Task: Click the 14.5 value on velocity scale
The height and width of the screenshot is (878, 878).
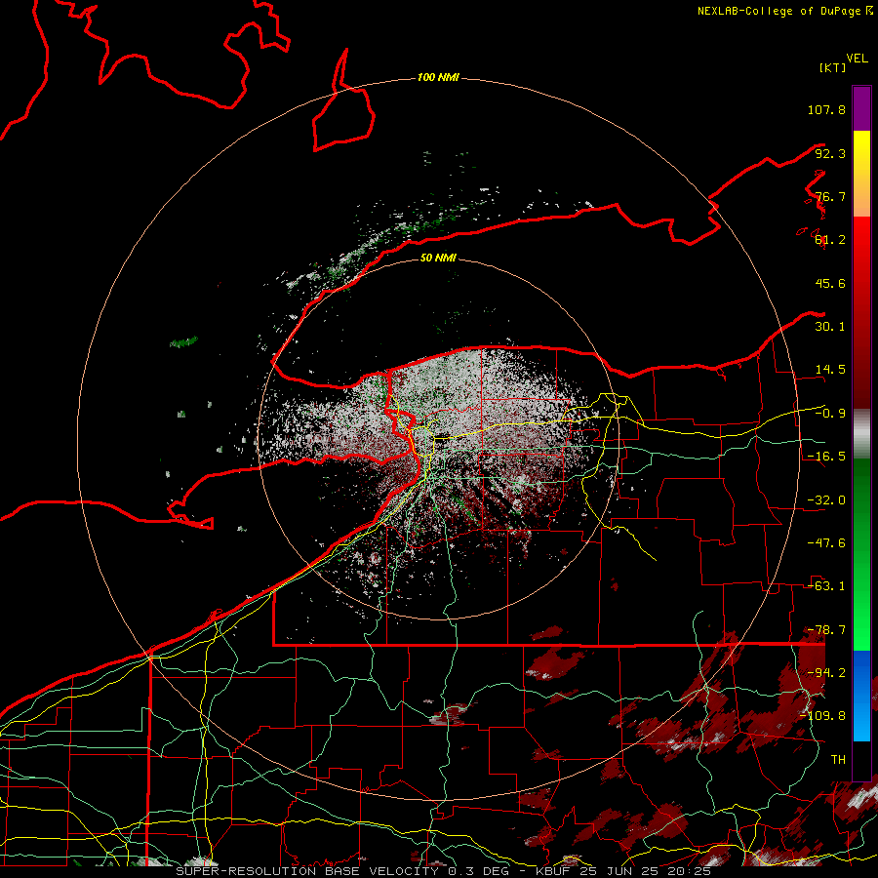Action: [830, 370]
